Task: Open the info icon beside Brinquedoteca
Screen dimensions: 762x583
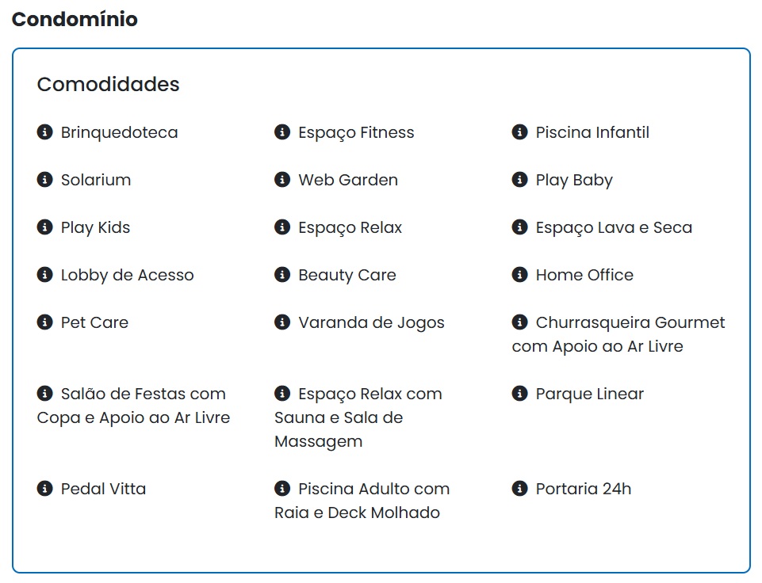Action: pyautogui.click(x=44, y=132)
